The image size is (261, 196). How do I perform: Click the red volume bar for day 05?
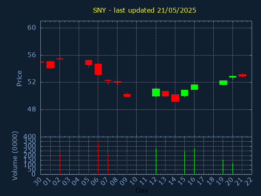89,166
